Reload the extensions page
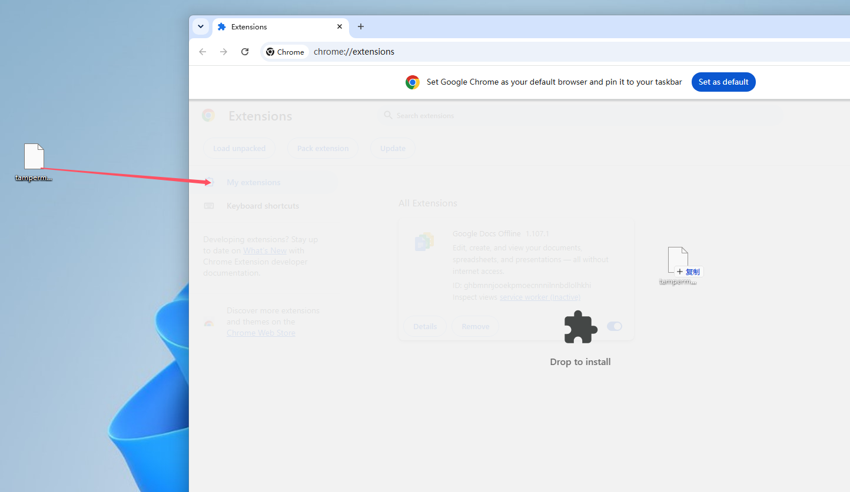Viewport: 850px width, 492px height. 245,52
